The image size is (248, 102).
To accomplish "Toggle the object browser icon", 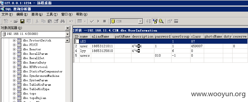I will pyautogui.click(x=155, y=21).
